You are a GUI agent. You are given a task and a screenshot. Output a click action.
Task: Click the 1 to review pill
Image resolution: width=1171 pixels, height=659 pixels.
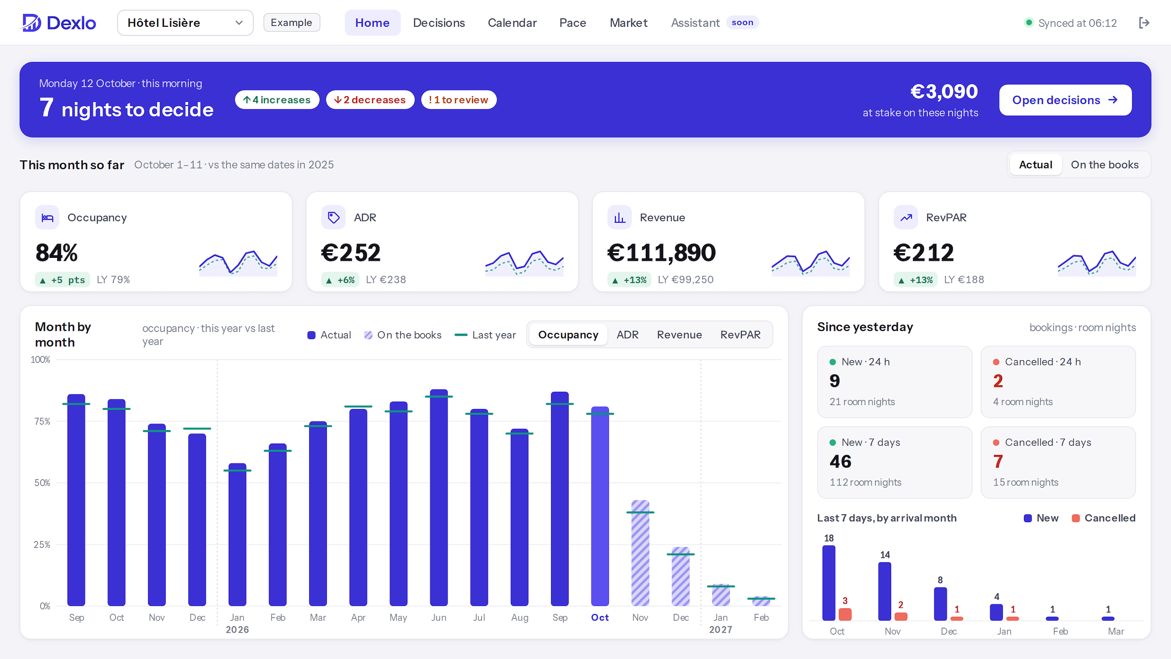[x=459, y=100]
